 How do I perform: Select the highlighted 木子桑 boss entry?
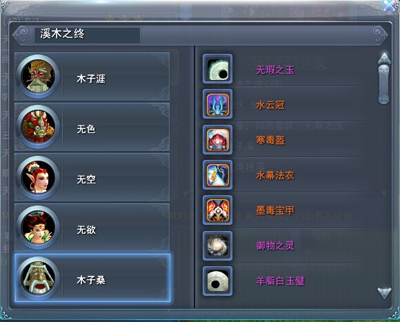tap(92, 278)
